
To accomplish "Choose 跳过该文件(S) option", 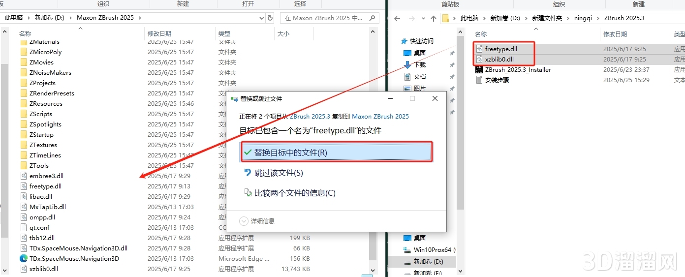I will pyautogui.click(x=278, y=173).
